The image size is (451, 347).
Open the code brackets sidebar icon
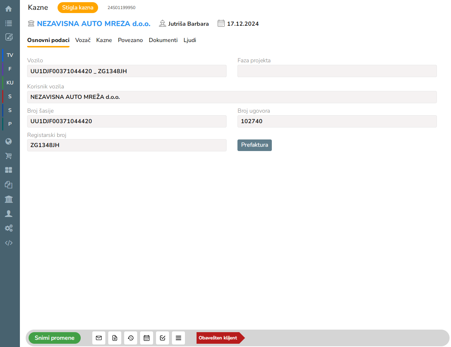(9, 243)
